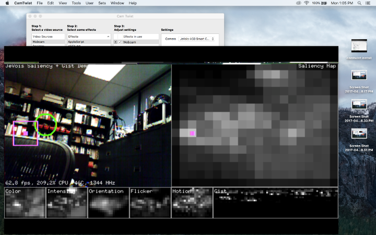
Task: Click the Video Sources list header
Action: 49,37
